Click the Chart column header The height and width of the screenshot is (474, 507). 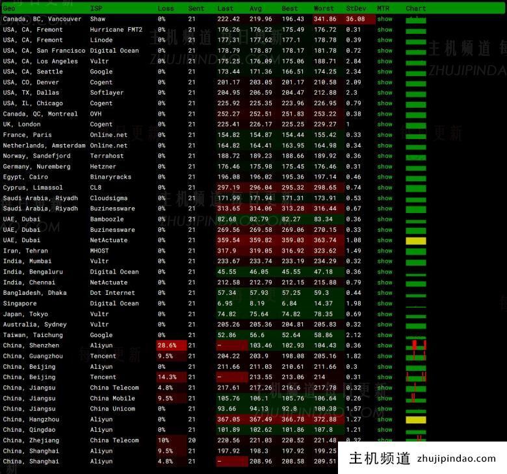point(416,8)
